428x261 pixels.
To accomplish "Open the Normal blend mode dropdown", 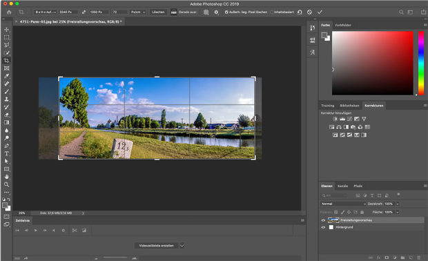I will click(x=343, y=204).
